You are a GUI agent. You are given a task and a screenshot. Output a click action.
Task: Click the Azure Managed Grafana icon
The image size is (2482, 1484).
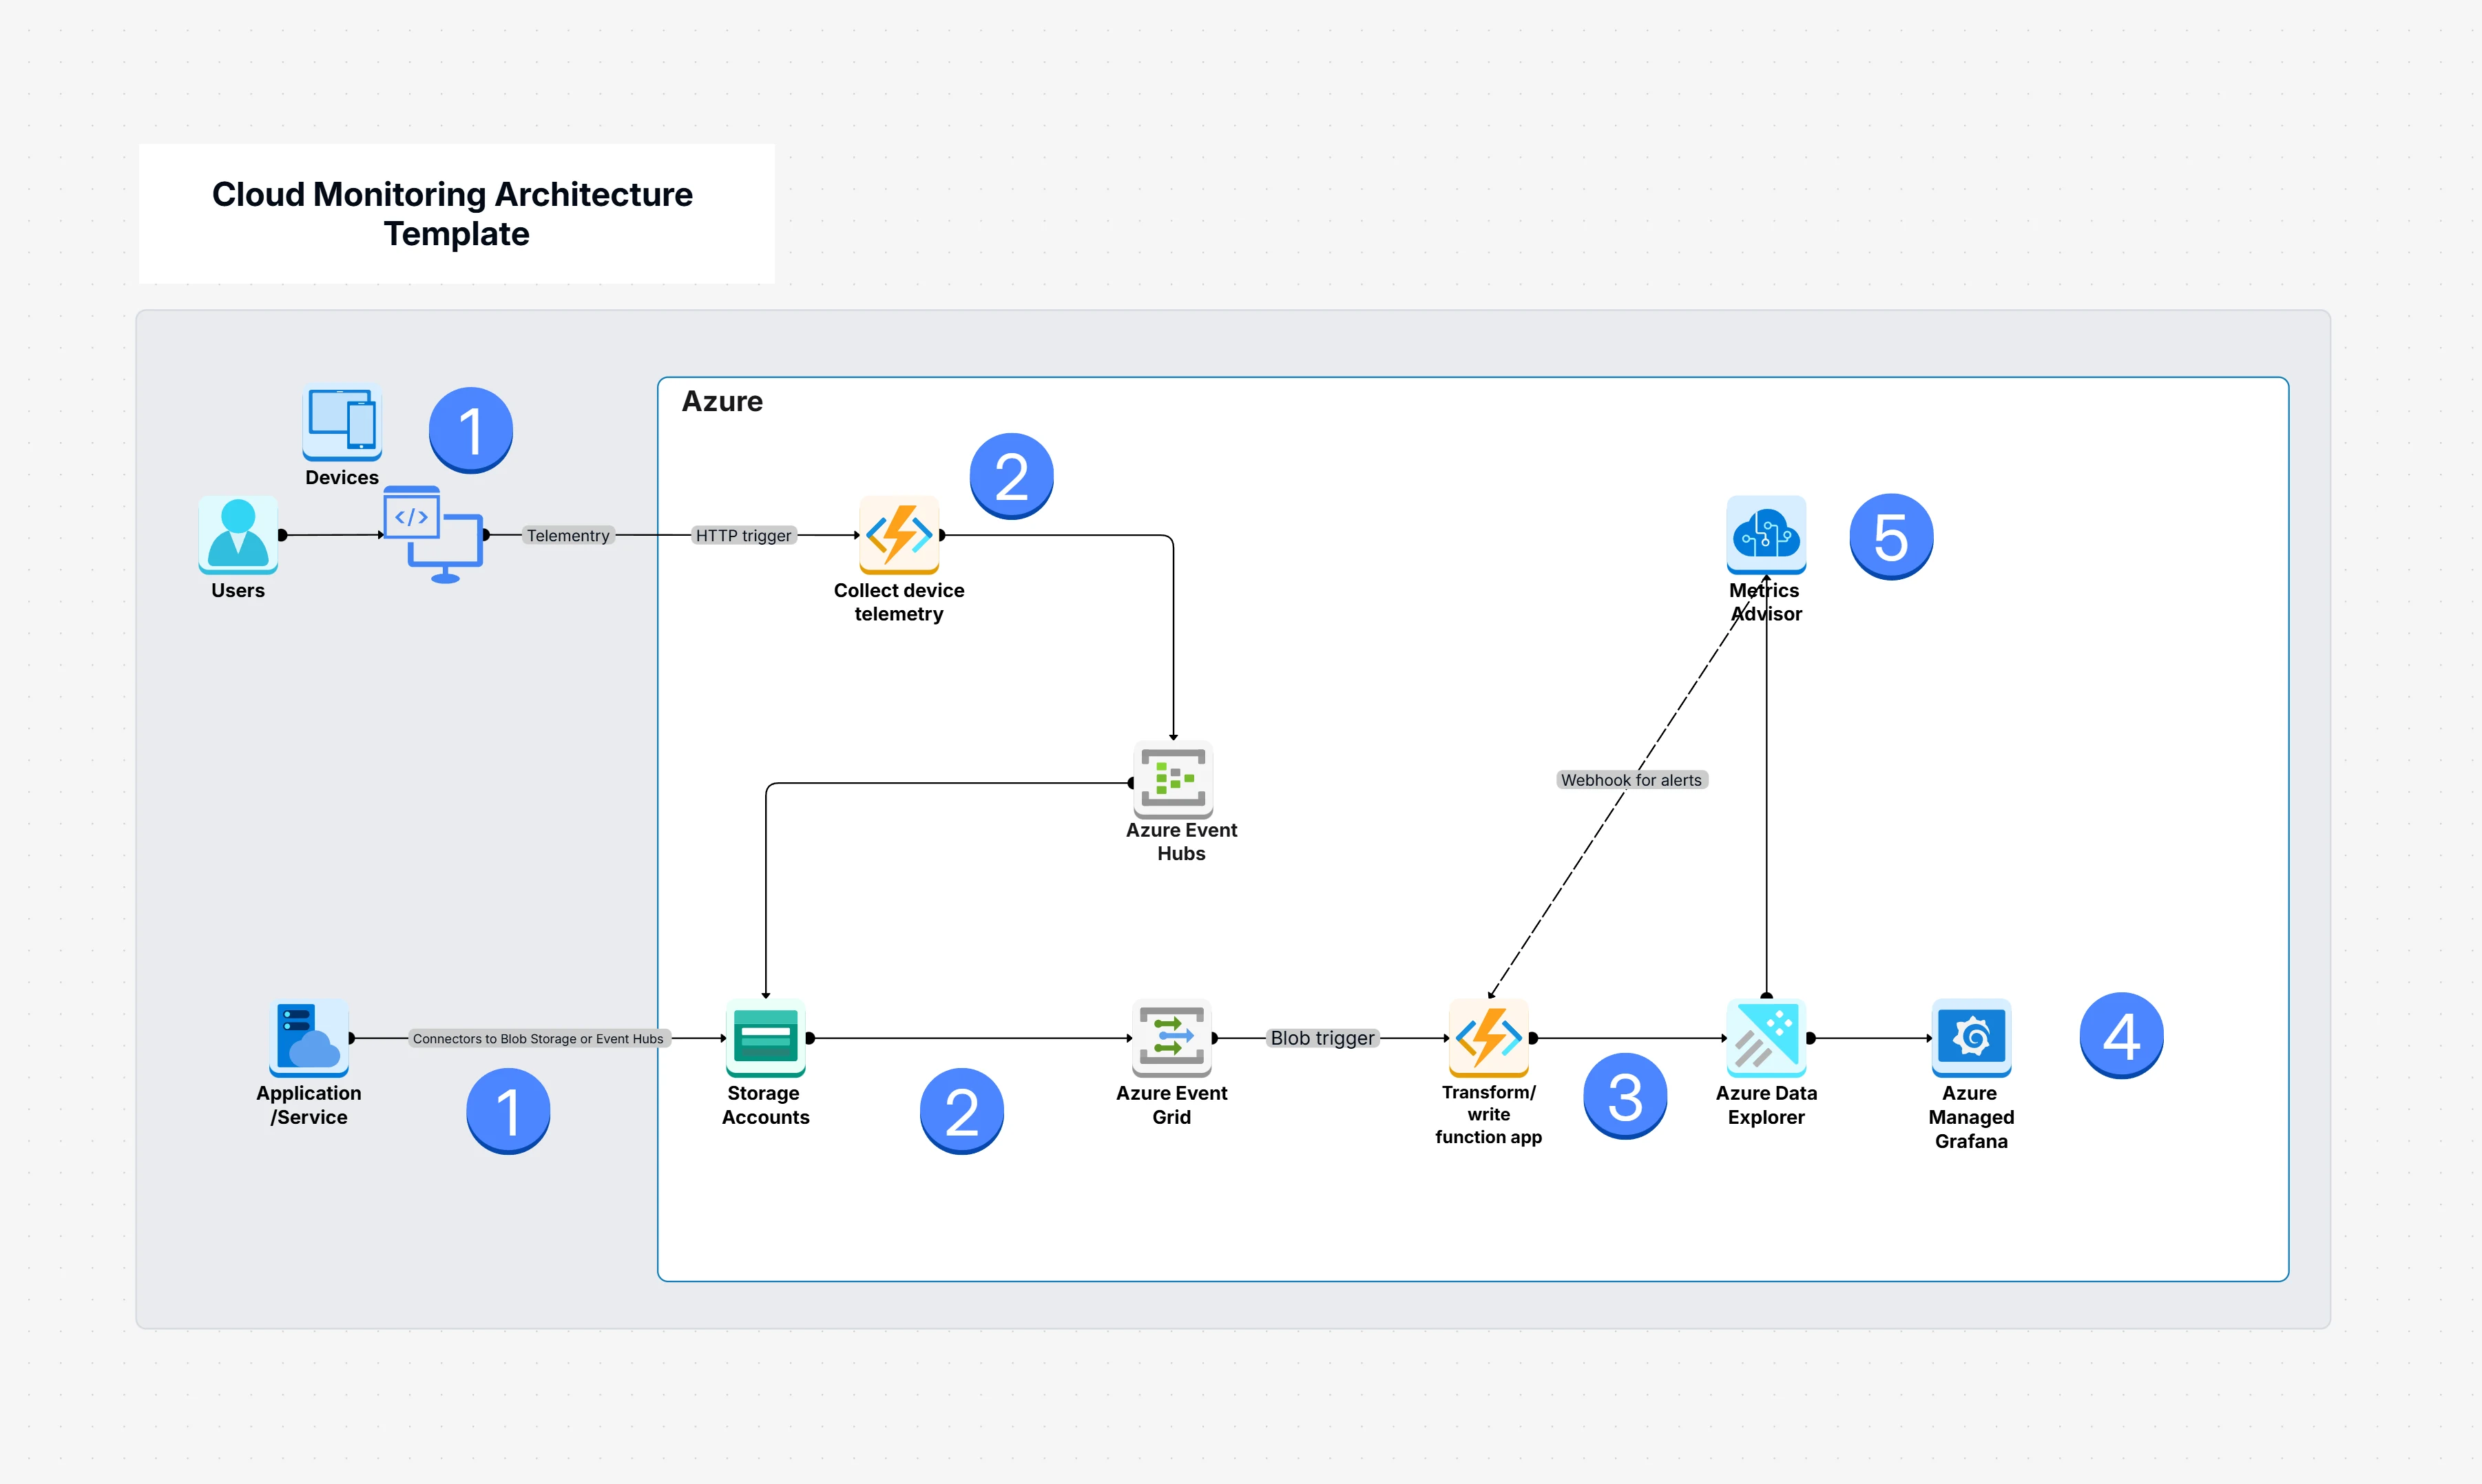(1971, 1038)
